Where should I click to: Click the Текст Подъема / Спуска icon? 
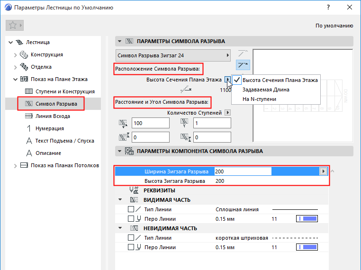(x=29, y=141)
